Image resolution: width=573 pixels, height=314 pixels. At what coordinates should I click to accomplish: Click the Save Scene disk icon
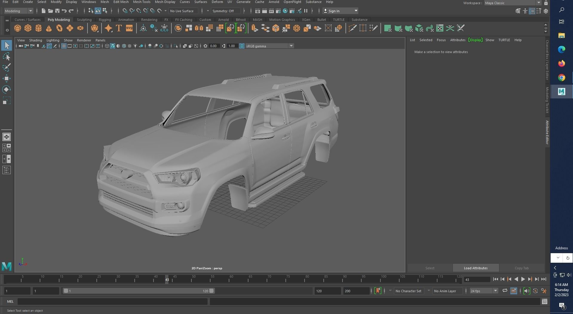tap(57, 11)
